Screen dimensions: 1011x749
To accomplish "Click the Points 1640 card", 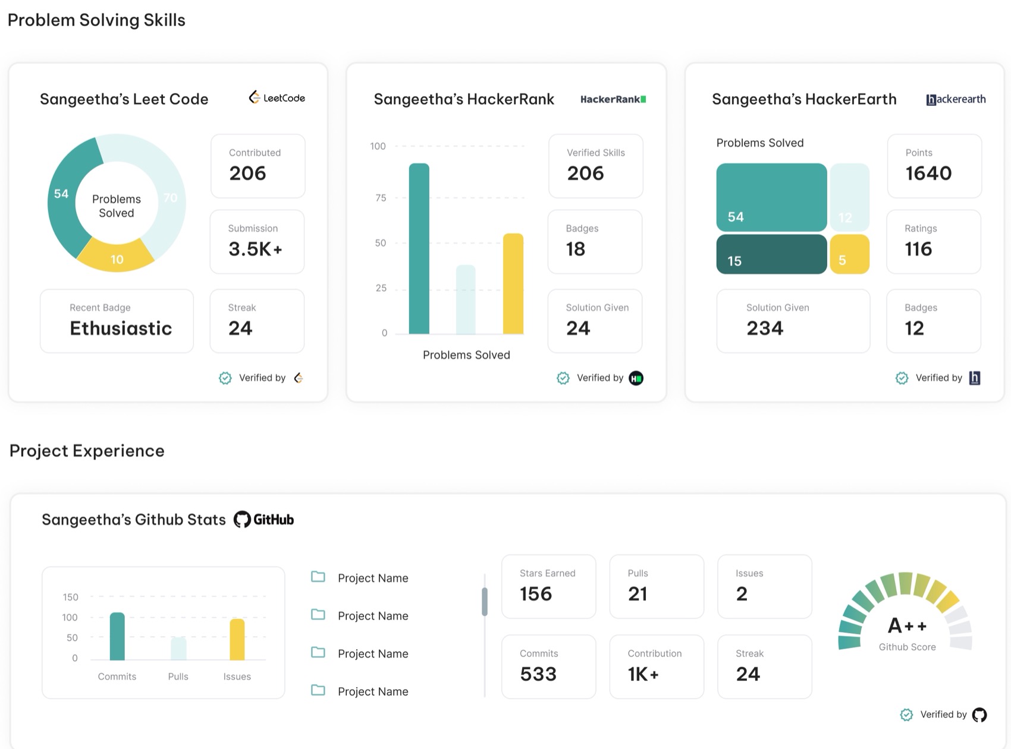I will click(x=934, y=166).
